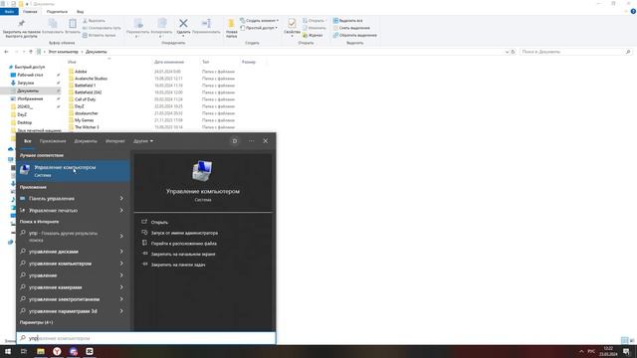The image size is (637, 358).
Task: Open the Управление компьютером best match result
Action: [x=73, y=171]
